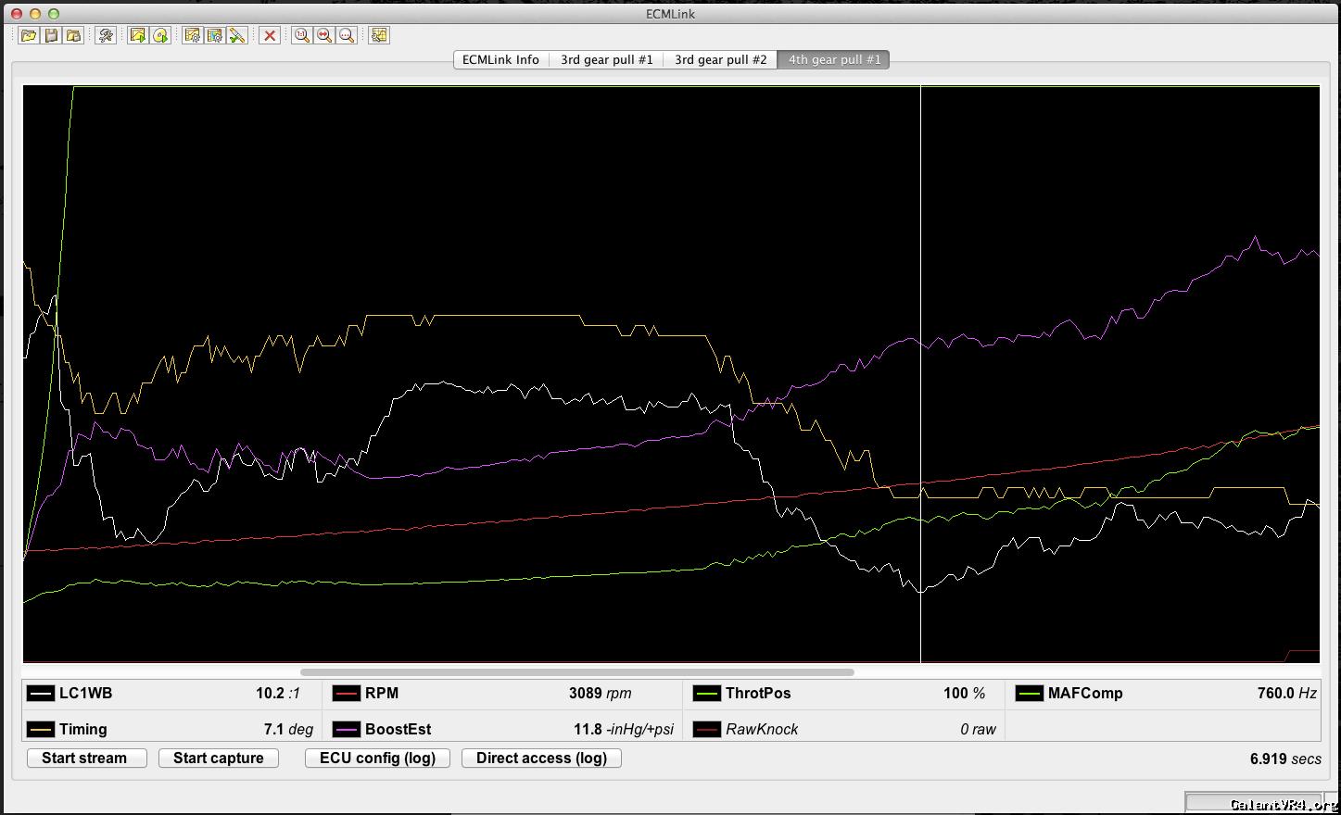Click the Direct access (log) button

click(x=541, y=758)
